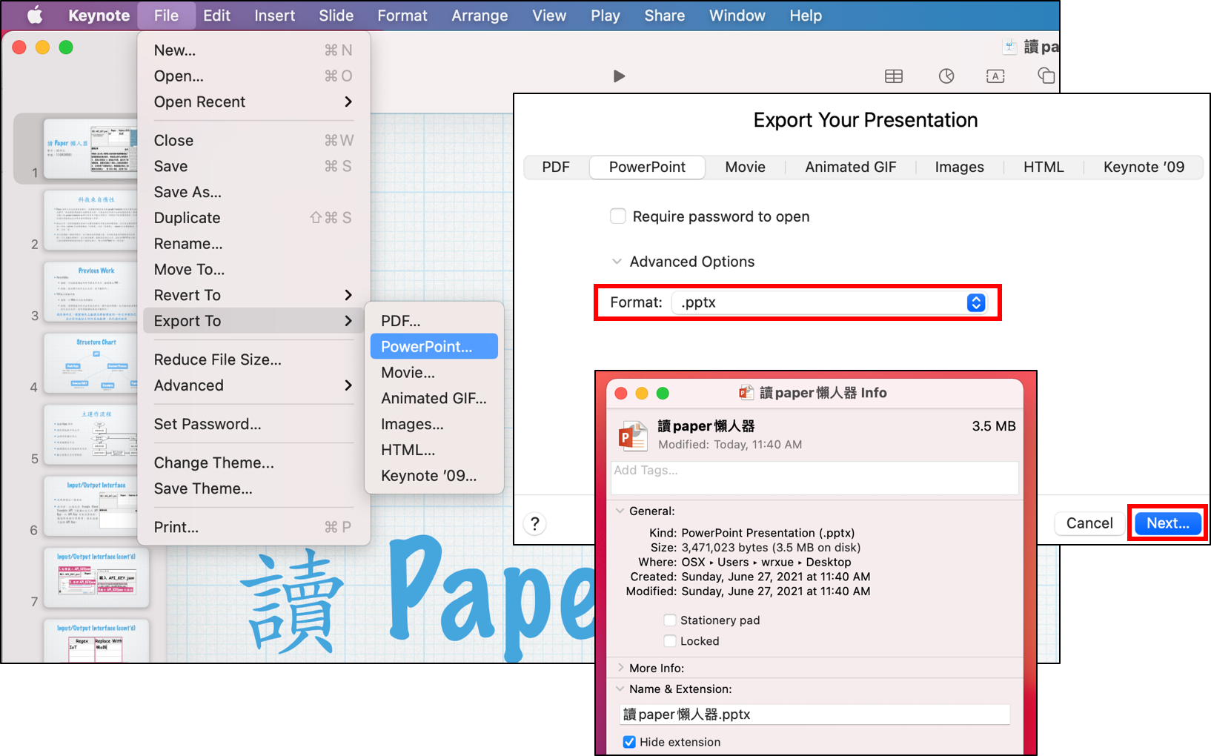Select slide 2 thumbnail in navigator
The height and width of the screenshot is (756, 1211).
(90, 219)
